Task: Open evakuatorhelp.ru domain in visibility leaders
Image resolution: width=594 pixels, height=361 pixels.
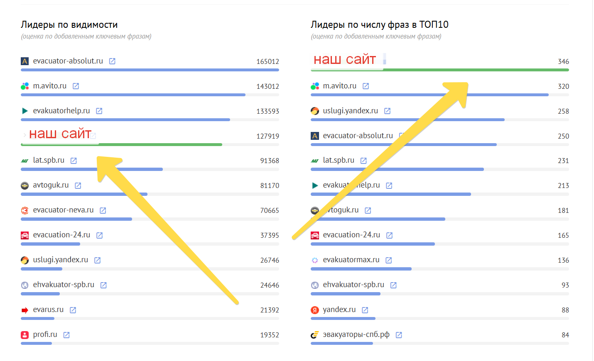Action: click(x=61, y=111)
